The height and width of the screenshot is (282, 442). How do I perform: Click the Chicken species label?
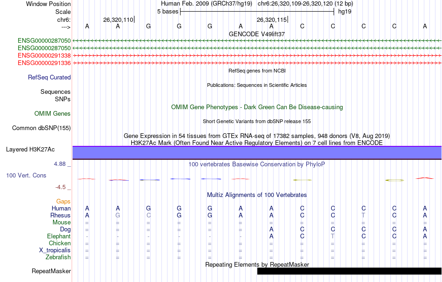60,243
